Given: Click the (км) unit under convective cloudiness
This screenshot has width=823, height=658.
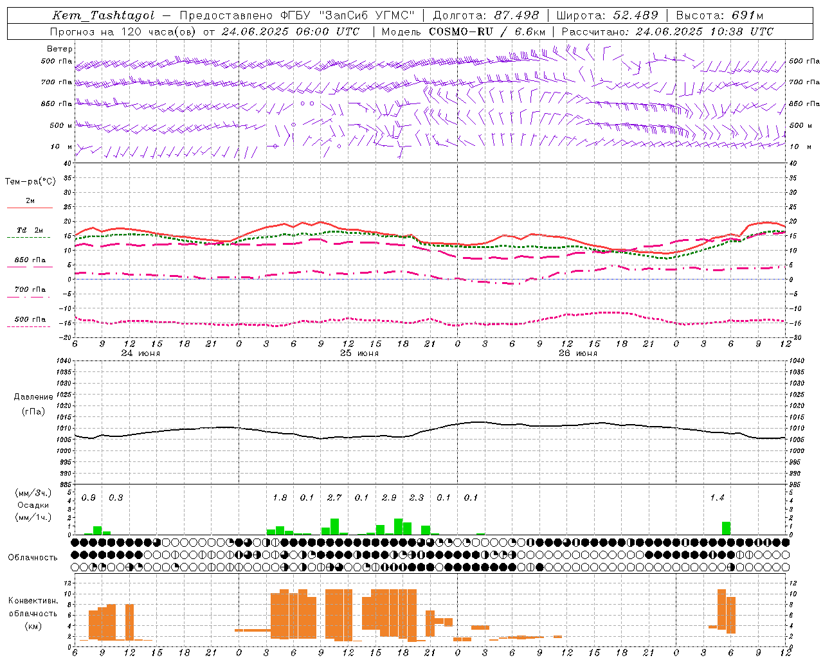Looking at the screenshot, I should click(33, 625).
